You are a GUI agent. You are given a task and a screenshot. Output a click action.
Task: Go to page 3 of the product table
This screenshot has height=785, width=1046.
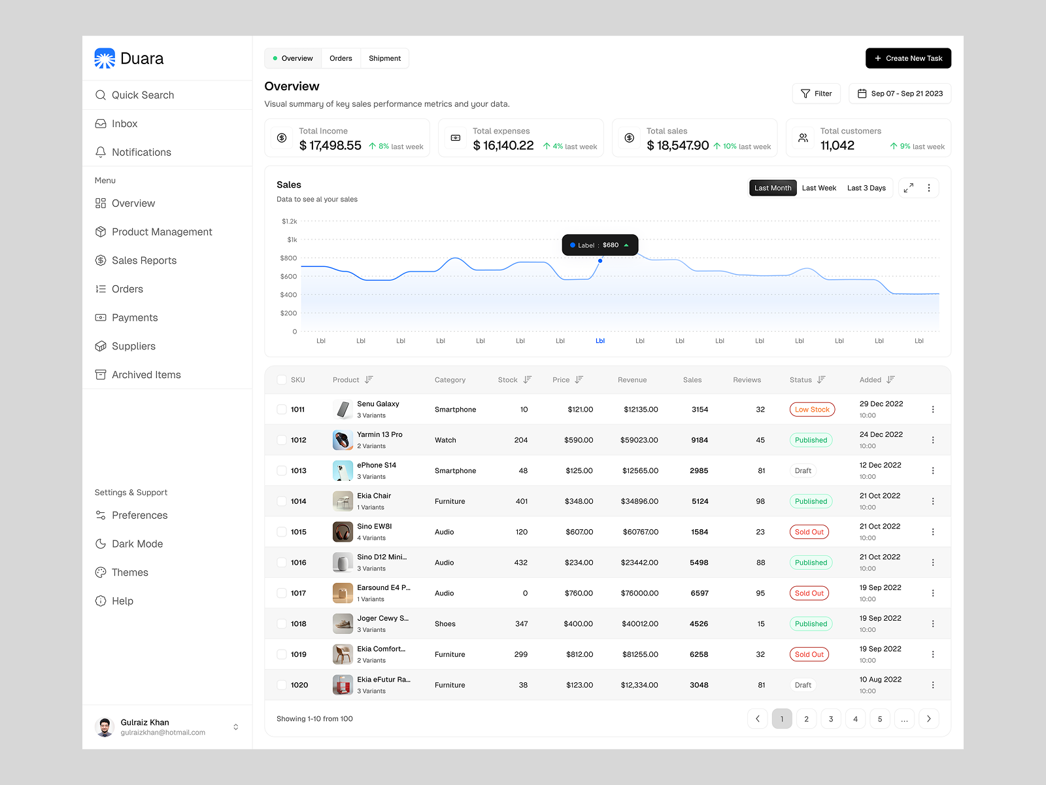tap(831, 718)
